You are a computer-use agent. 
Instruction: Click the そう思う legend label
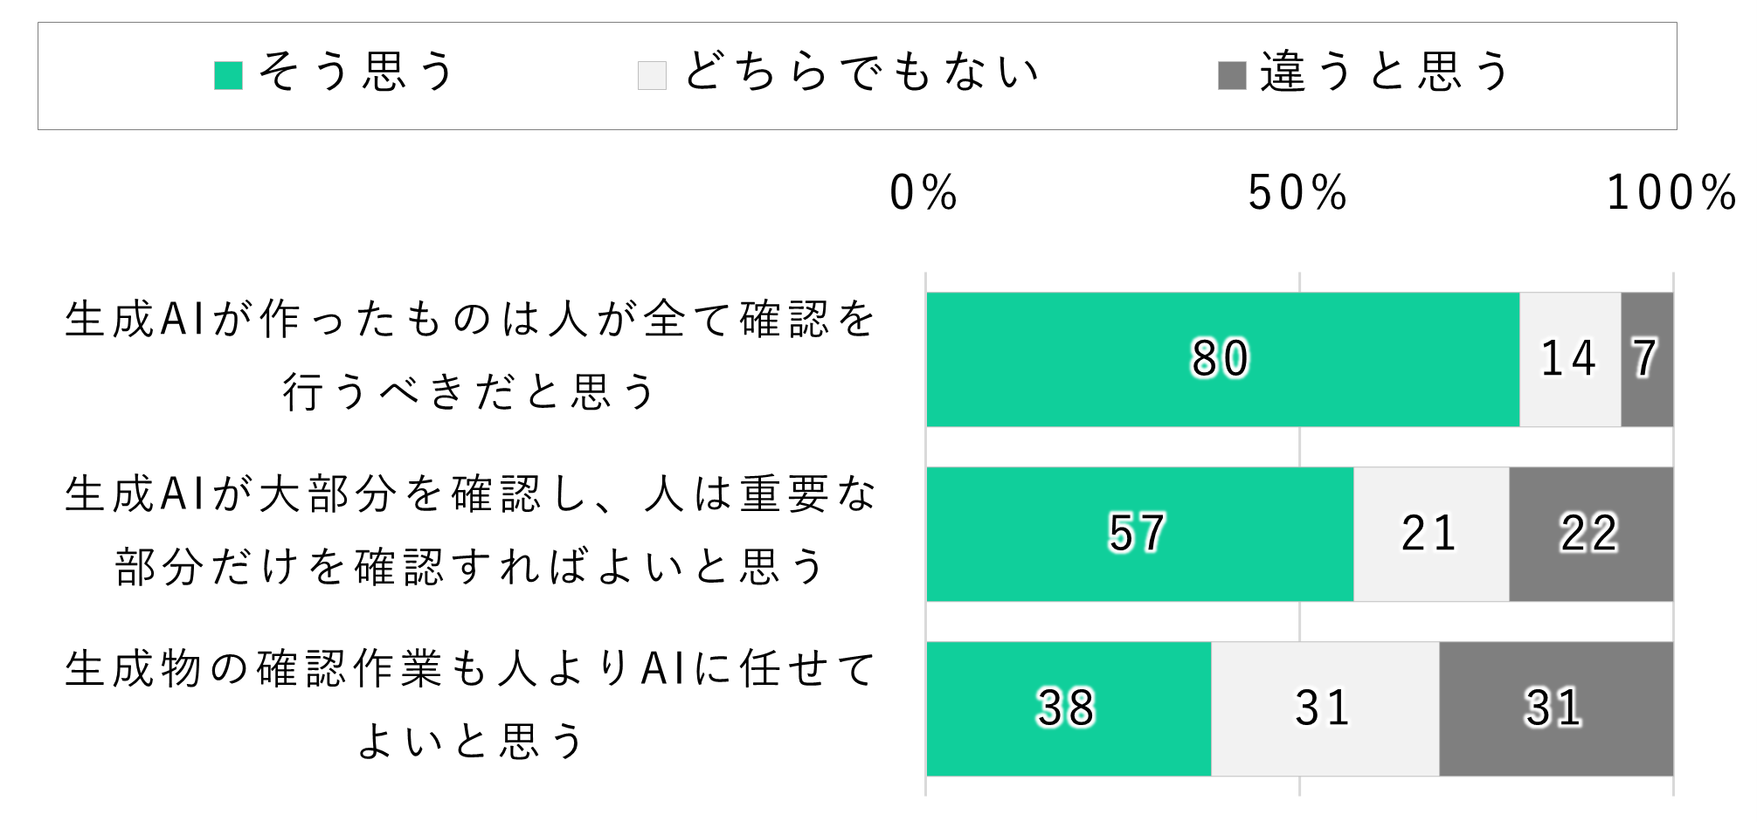coord(356,72)
